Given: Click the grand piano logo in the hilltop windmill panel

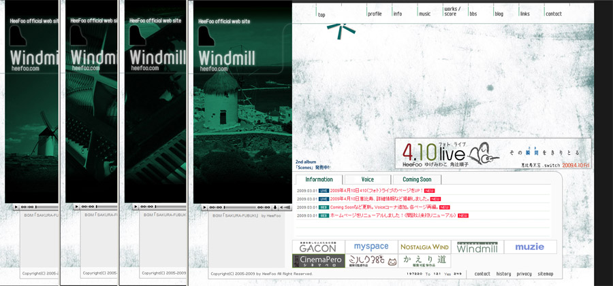Looking at the screenshot, I should (x=18, y=36).
